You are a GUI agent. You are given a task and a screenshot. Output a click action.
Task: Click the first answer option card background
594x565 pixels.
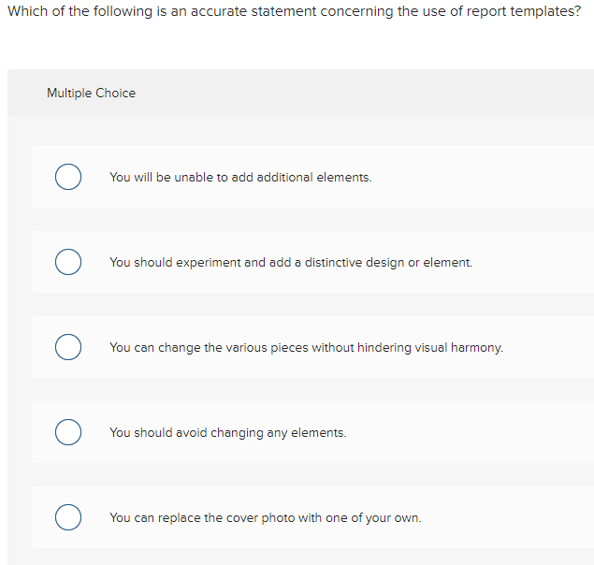313,177
